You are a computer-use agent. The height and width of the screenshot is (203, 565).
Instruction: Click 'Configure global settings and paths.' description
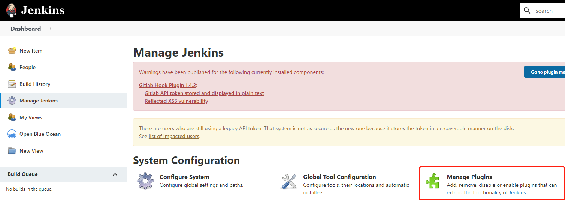[202, 185]
